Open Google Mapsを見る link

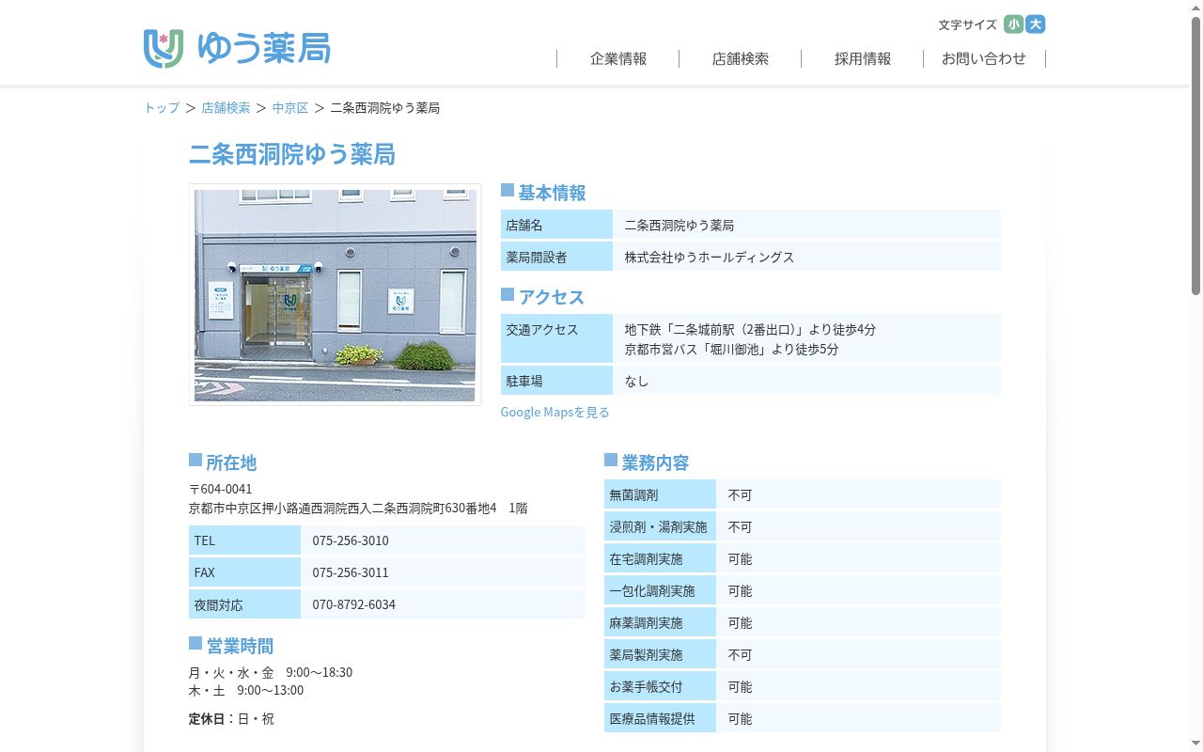tap(555, 412)
